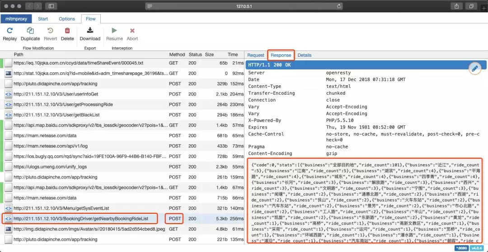Click code icon of getSysEventList flow
The image size is (488, 252).
[x=9, y=208]
